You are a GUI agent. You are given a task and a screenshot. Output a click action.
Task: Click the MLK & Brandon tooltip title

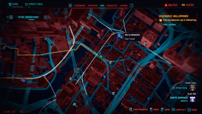(x=132, y=35)
